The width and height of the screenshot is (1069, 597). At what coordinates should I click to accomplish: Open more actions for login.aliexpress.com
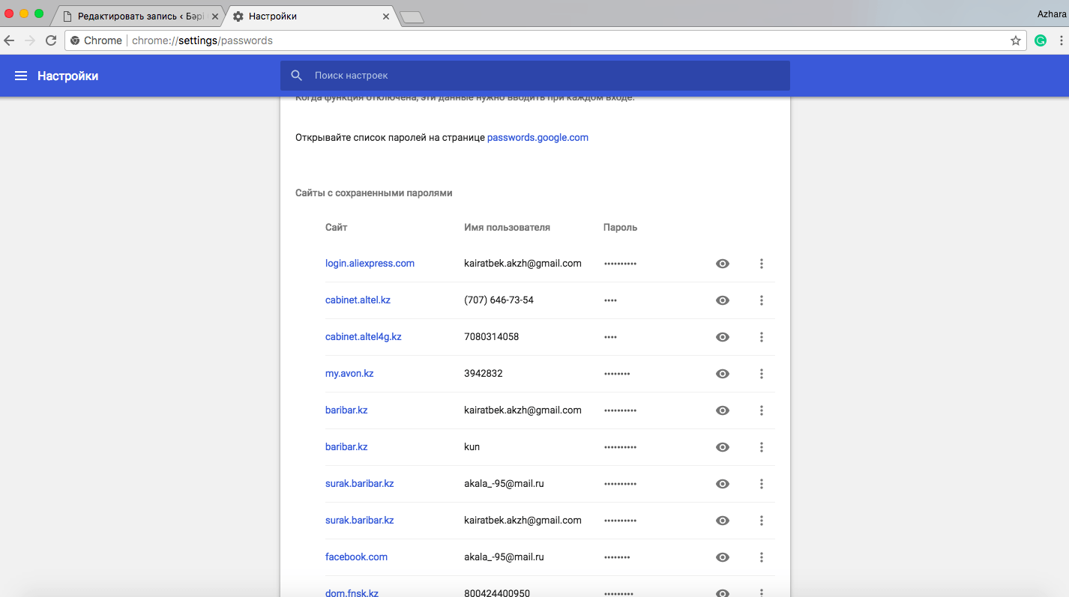[762, 264]
